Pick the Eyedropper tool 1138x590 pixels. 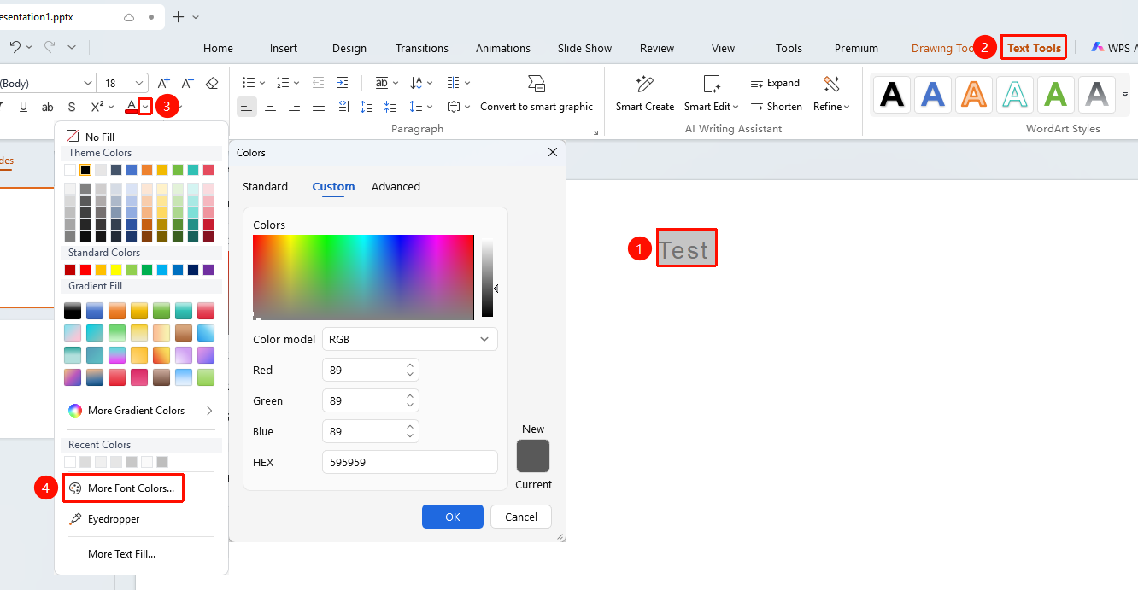click(x=114, y=519)
